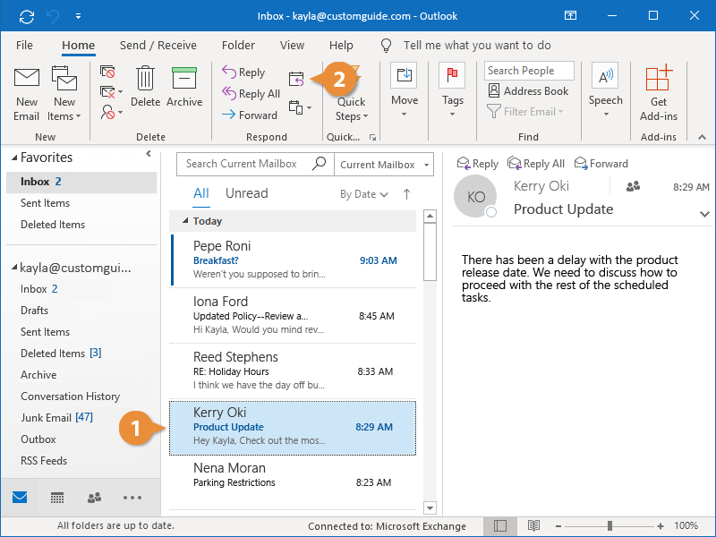Open the New Items menu
This screenshot has width=716, height=537.
(64, 94)
